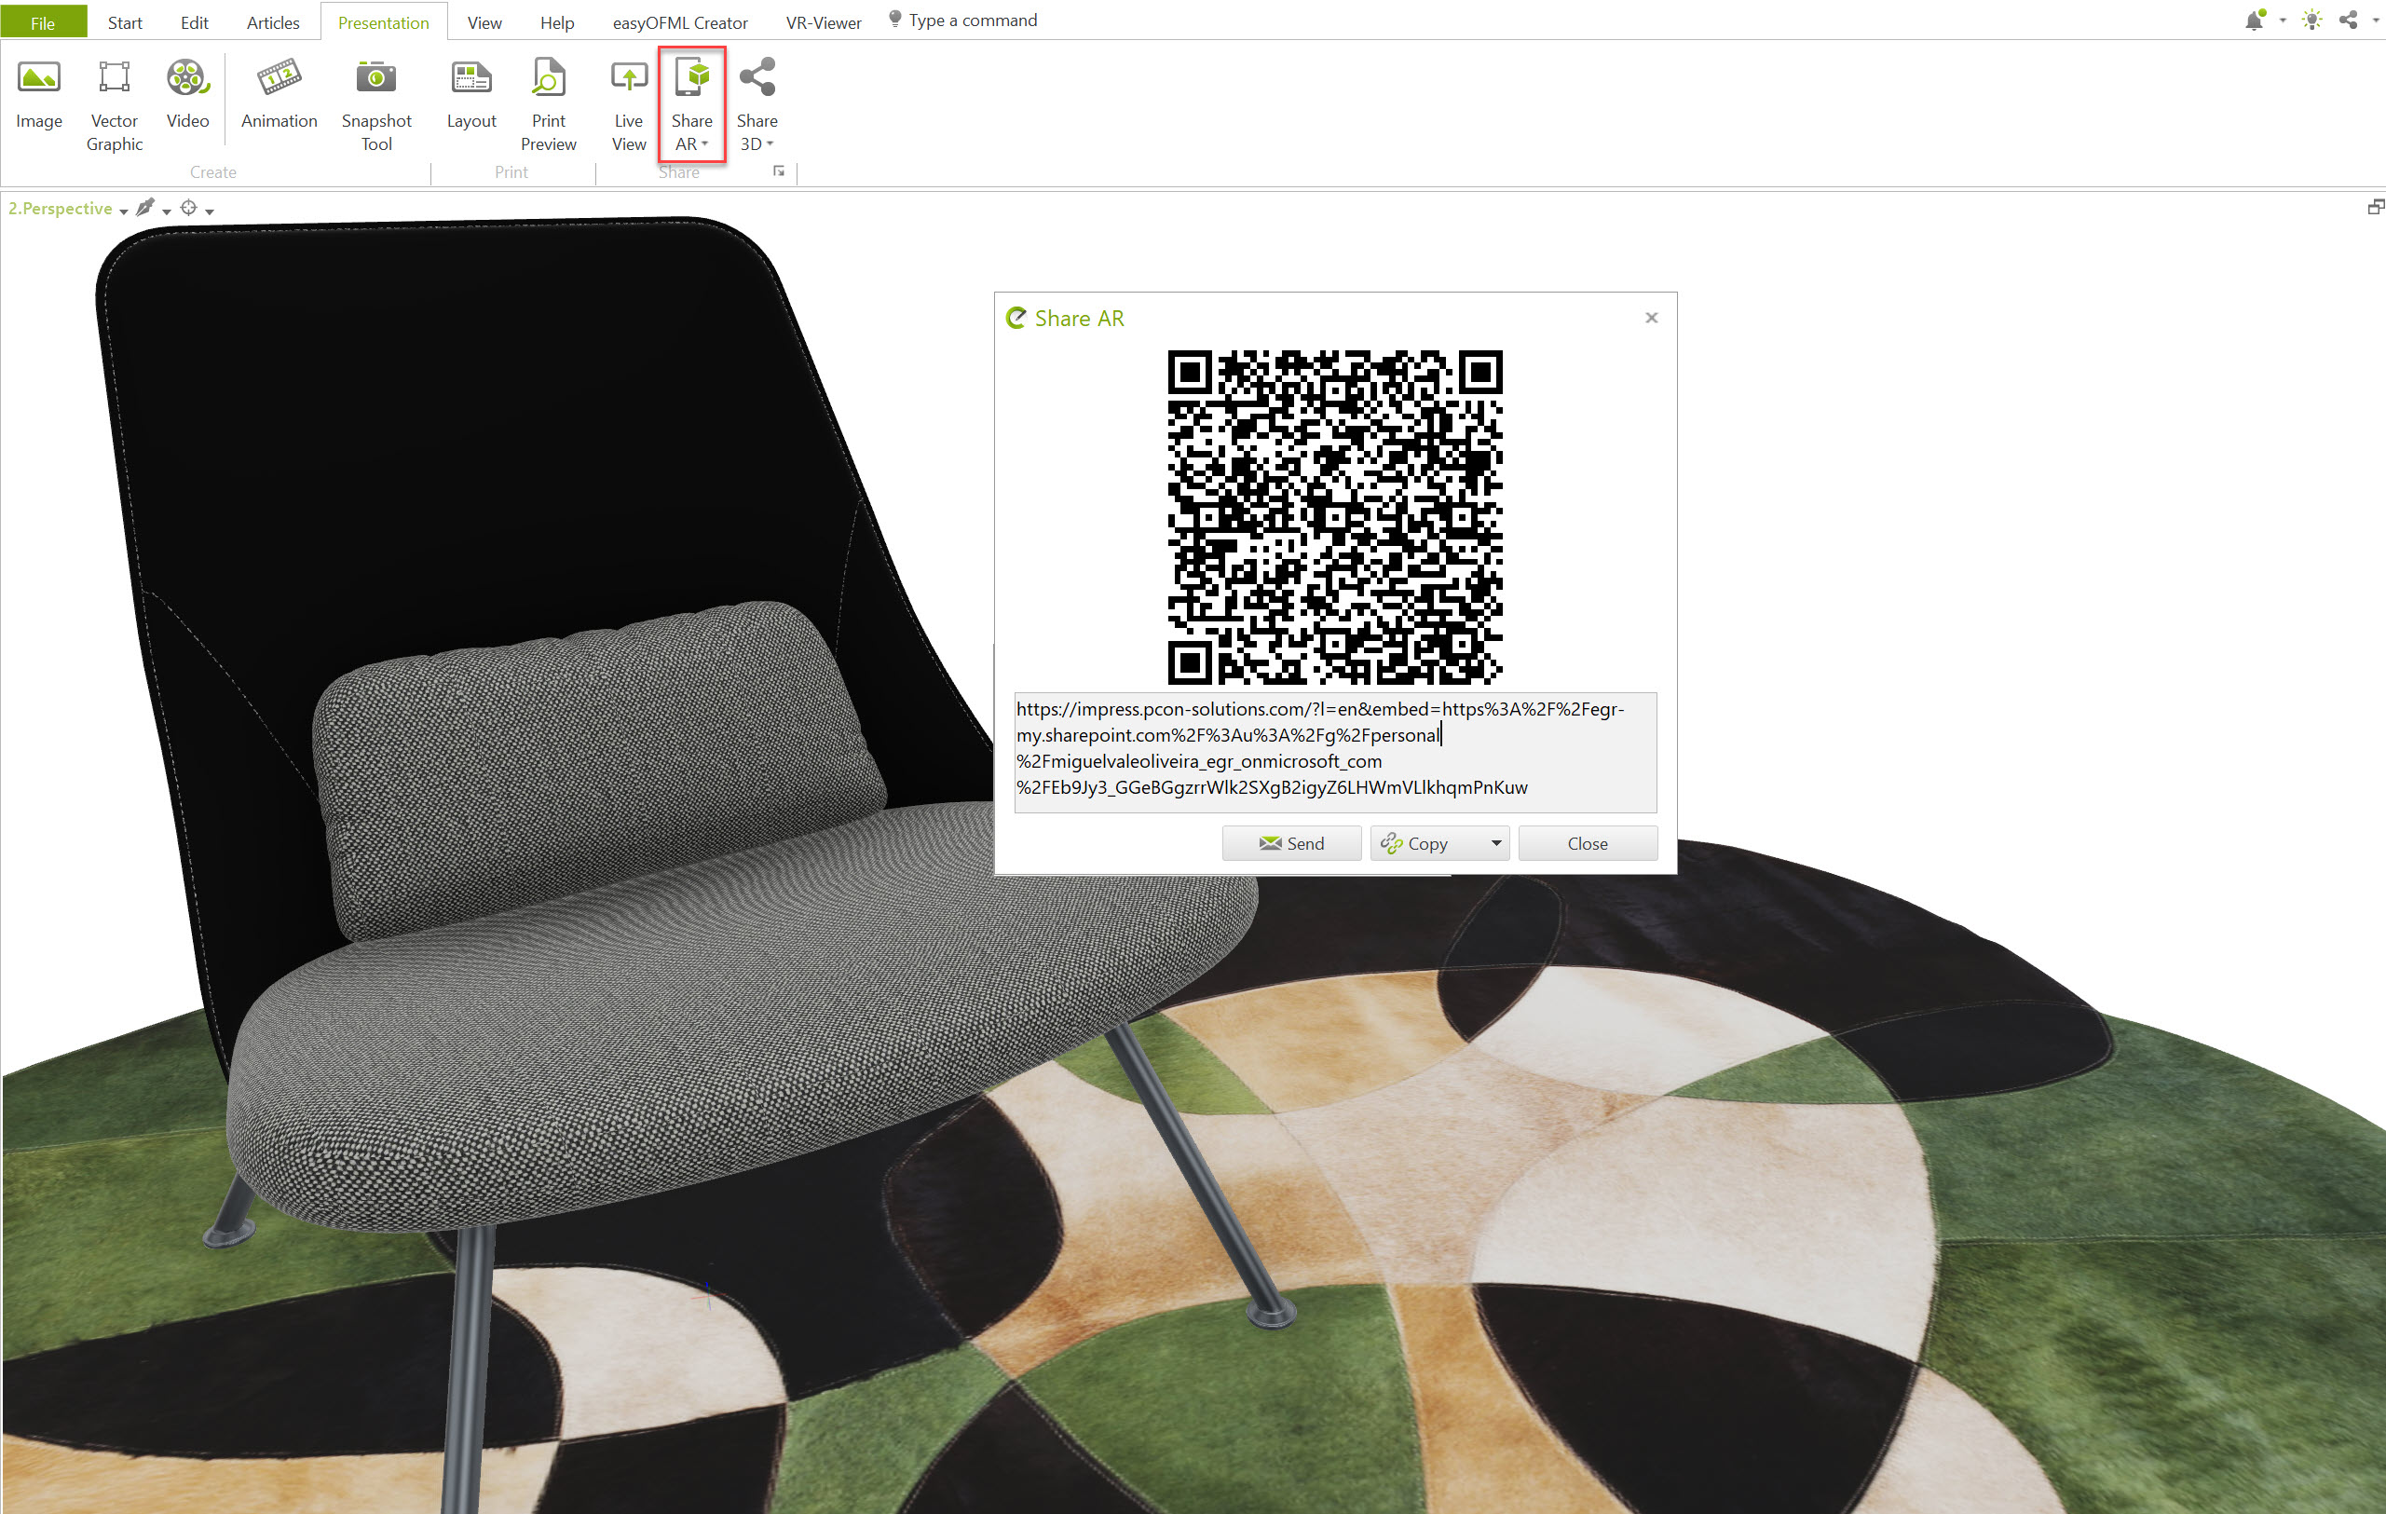Open the Vector Graphic tool

tap(114, 105)
